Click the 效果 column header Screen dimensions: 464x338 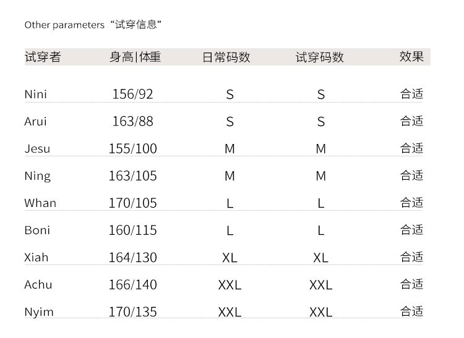[411, 56]
